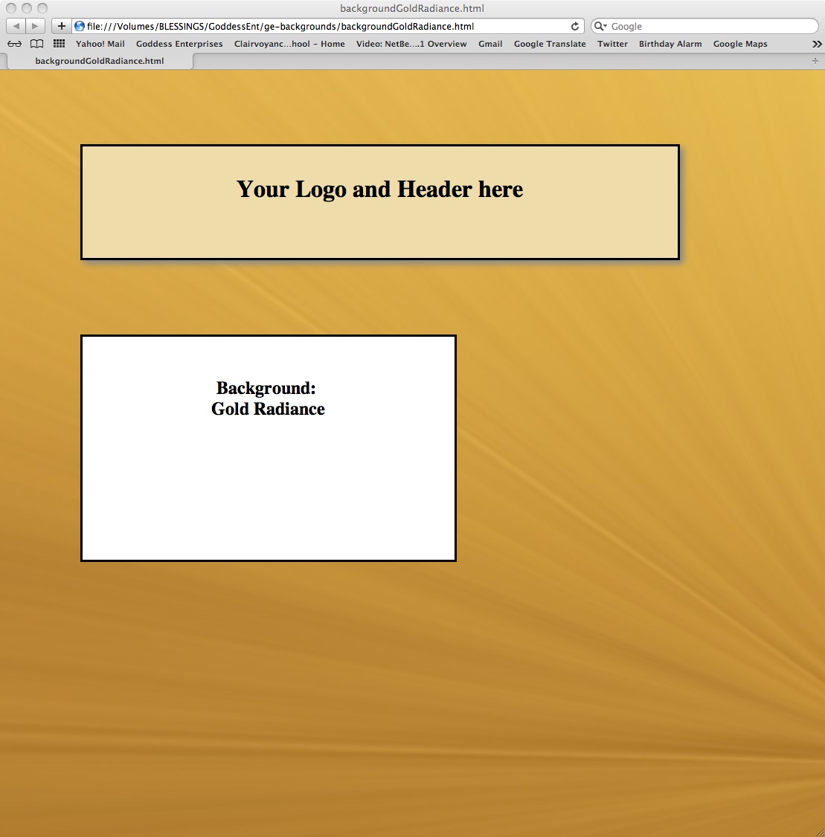Open the Reading List glasses icon
Screen dimensions: 825x837
pos(14,44)
